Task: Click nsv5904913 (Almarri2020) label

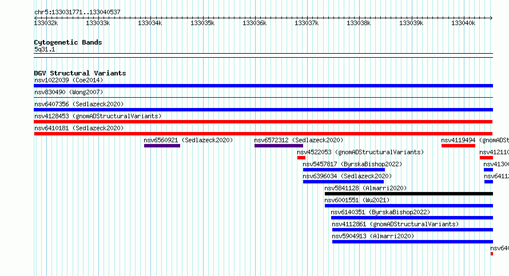Action: [x=373, y=236]
